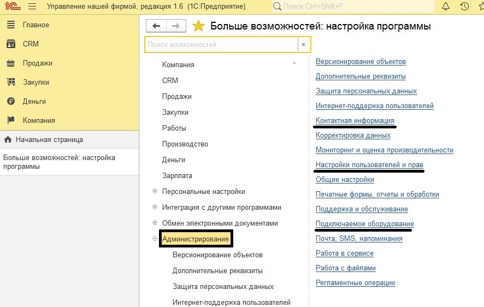Expand the Персональные настройки tree node
This screenshot has height=307, width=484.
[155, 191]
